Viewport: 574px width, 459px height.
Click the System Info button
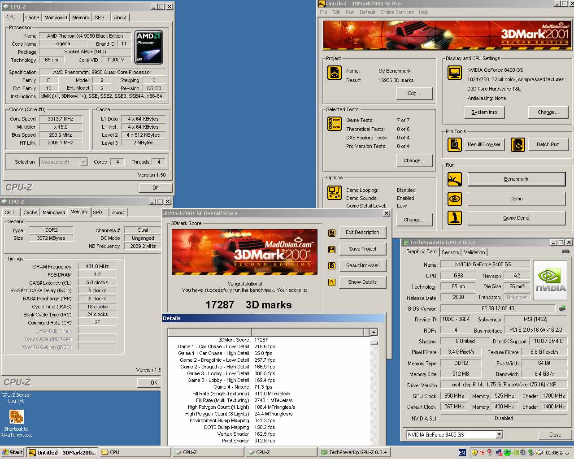tap(484, 112)
